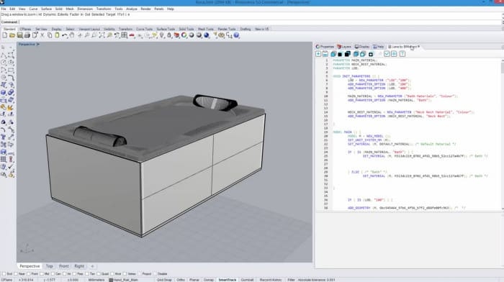Click the light bulb icon in toolbar
The height and width of the screenshot is (282, 504).
click(x=162, y=35)
